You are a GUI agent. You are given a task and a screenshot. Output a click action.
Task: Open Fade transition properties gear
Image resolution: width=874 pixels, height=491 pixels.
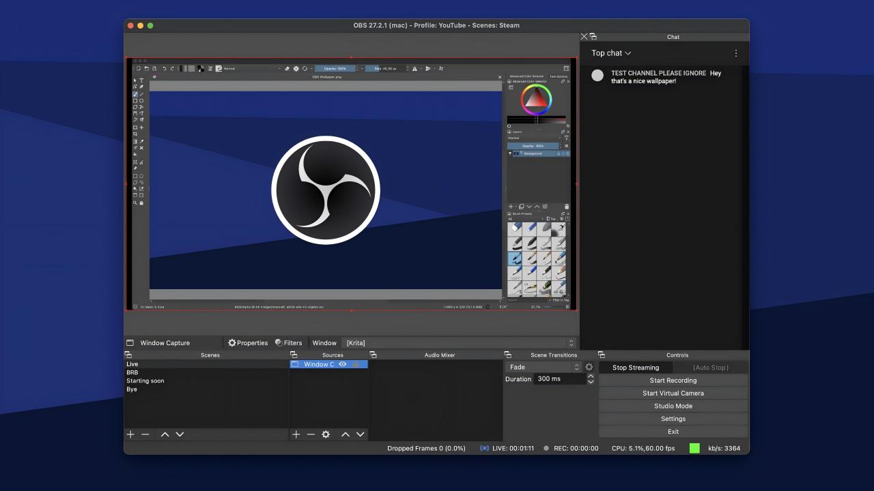[x=589, y=367]
